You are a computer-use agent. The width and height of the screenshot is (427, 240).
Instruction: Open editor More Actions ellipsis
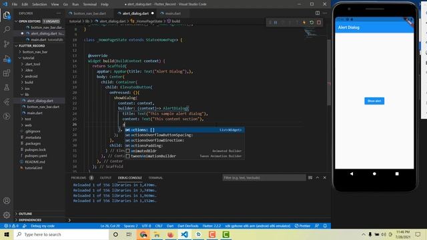coord(325,13)
